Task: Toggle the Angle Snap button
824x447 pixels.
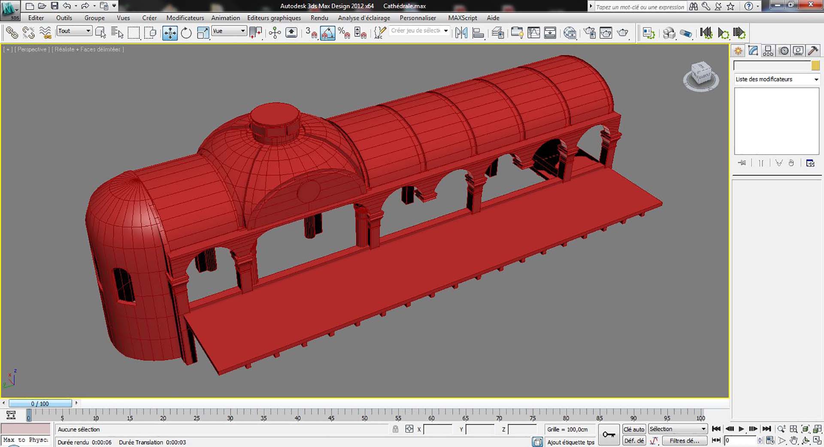Action: click(327, 33)
